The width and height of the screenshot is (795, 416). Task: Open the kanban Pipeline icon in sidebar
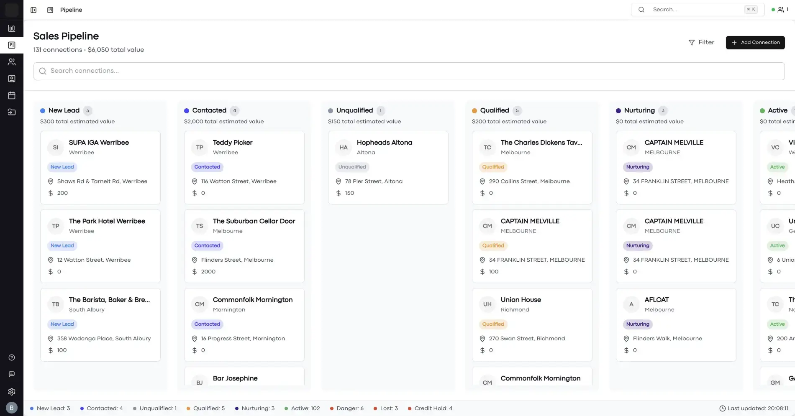12,45
